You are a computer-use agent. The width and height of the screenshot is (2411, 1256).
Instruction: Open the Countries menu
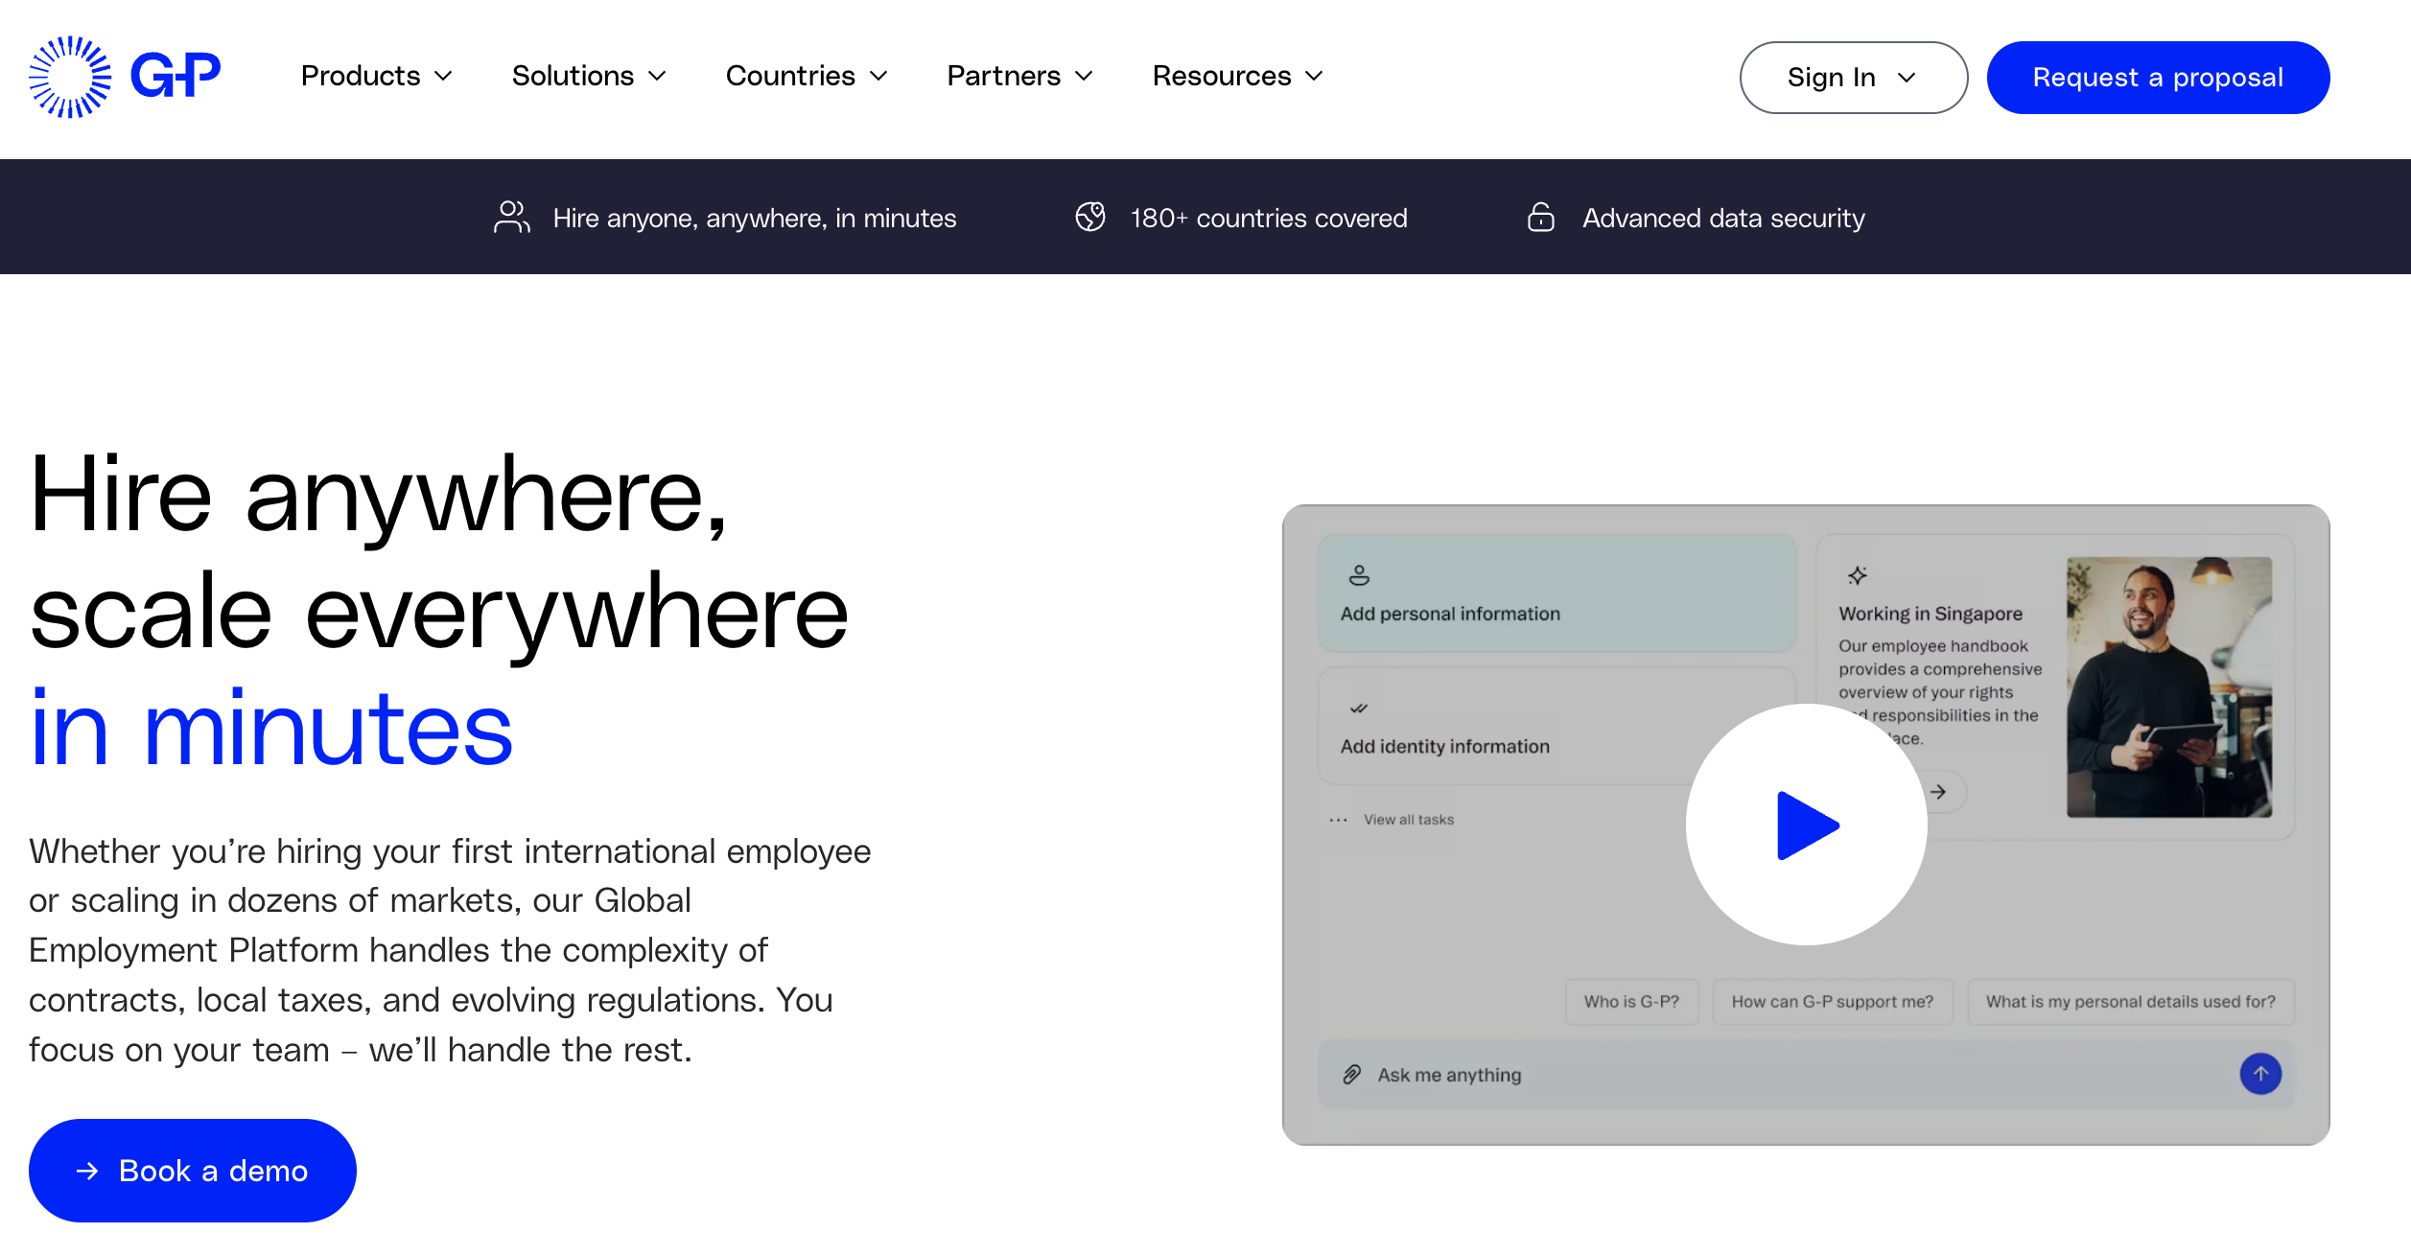[x=807, y=77]
